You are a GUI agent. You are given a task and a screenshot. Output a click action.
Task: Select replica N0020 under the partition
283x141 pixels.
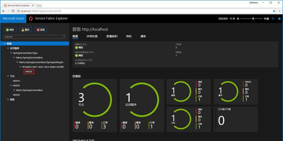(29, 72)
